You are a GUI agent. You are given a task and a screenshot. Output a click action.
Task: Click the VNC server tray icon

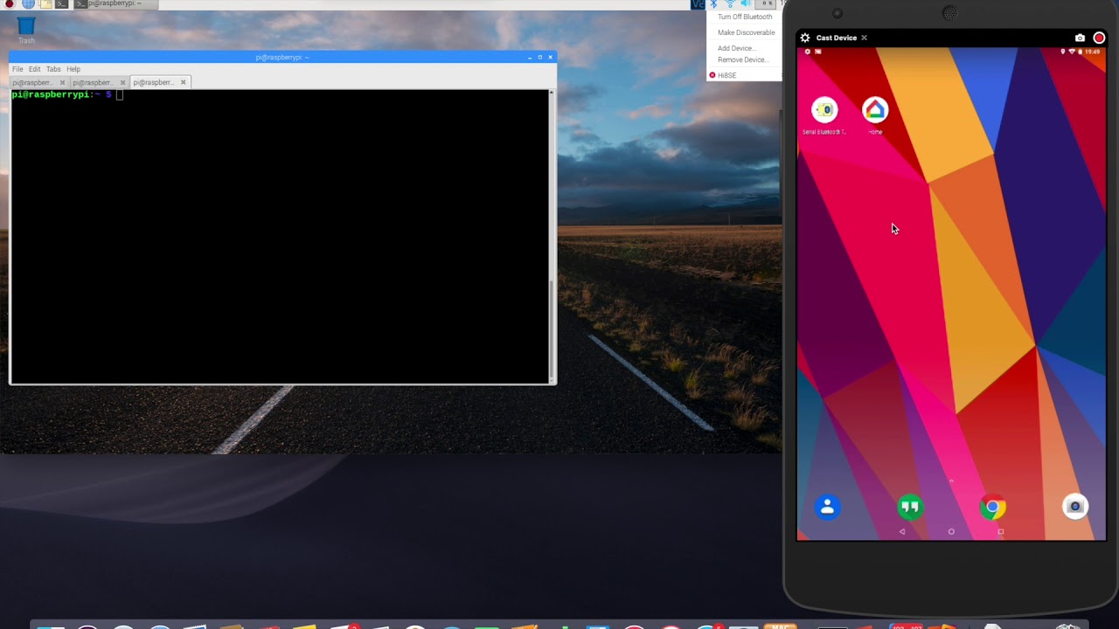point(698,3)
